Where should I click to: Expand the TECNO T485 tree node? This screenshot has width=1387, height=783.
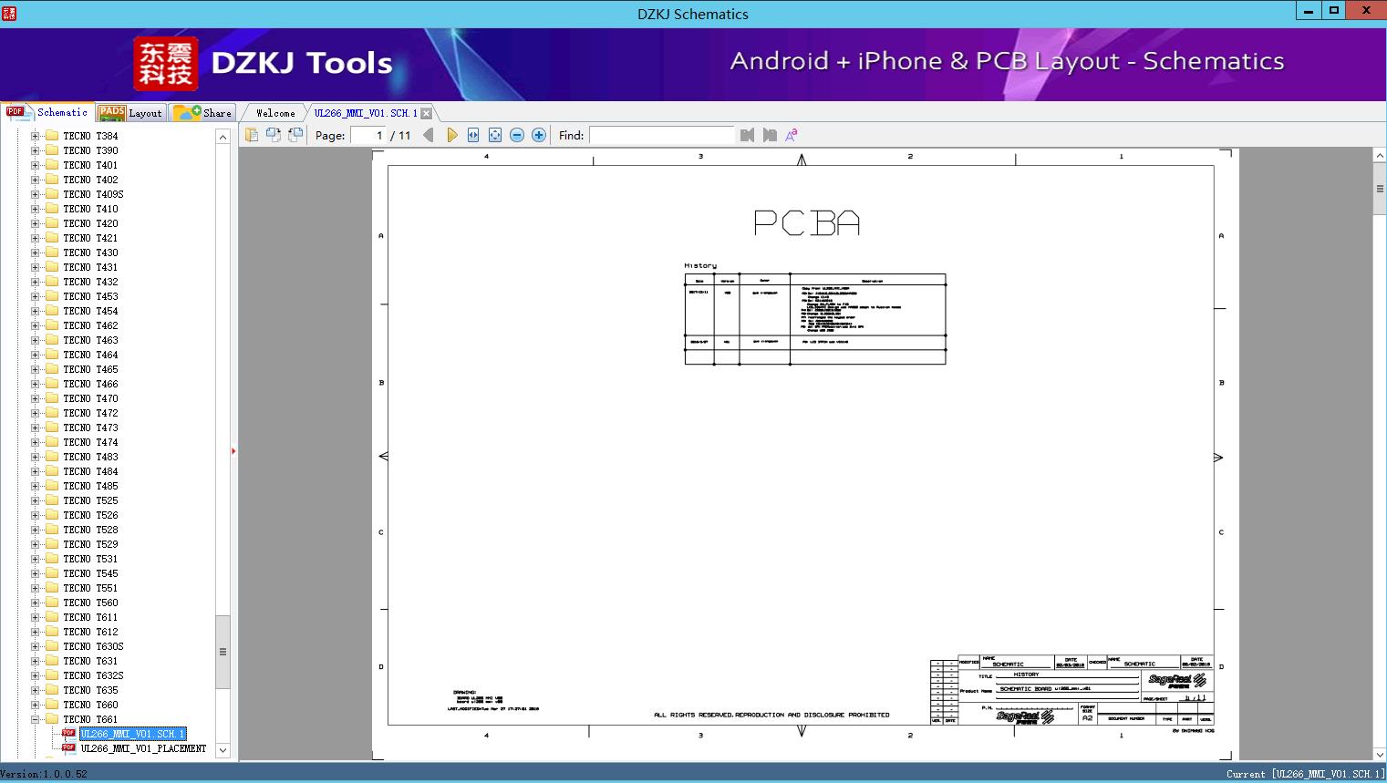(x=35, y=486)
